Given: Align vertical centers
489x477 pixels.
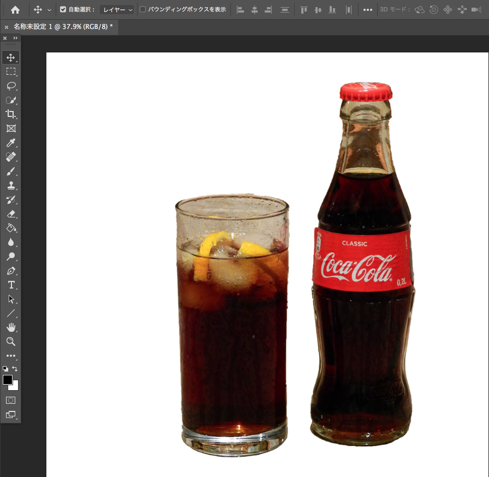Looking at the screenshot, I should (x=318, y=10).
